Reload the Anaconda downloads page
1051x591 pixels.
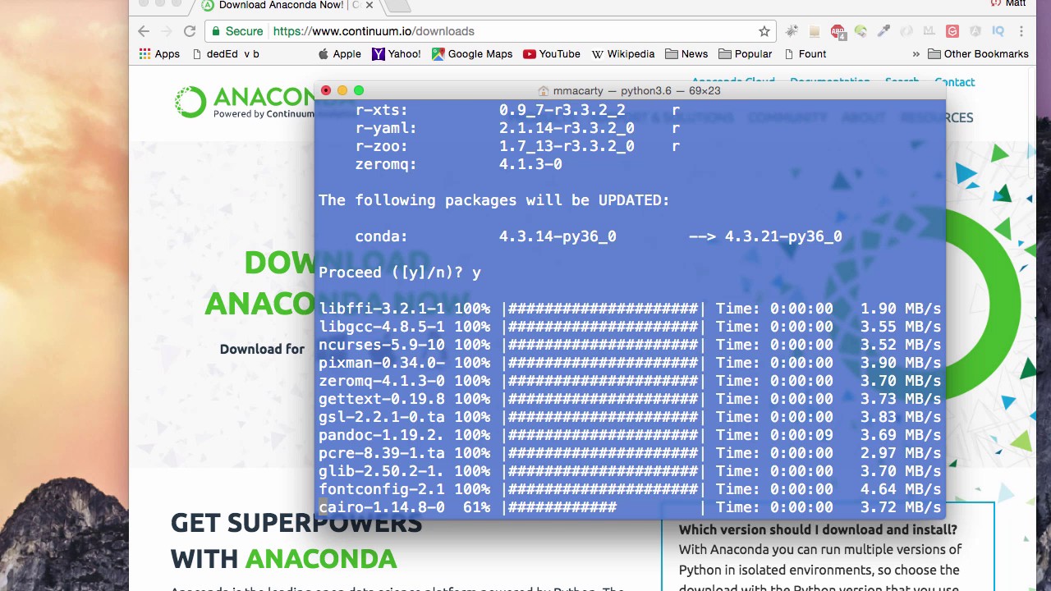click(x=190, y=31)
